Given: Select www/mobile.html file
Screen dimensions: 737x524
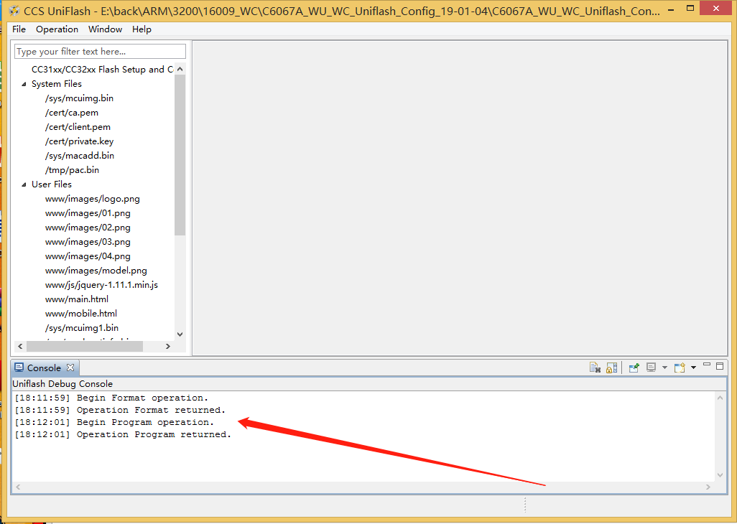Looking at the screenshot, I should (x=81, y=313).
